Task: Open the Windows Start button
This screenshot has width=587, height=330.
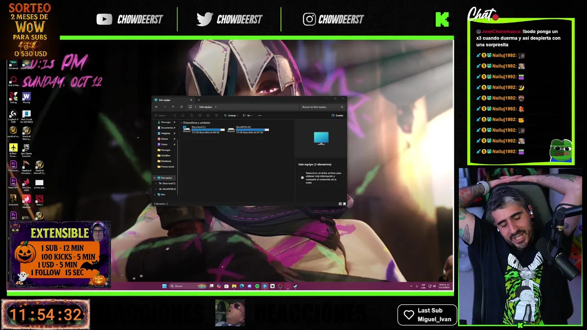Action: coord(164,286)
